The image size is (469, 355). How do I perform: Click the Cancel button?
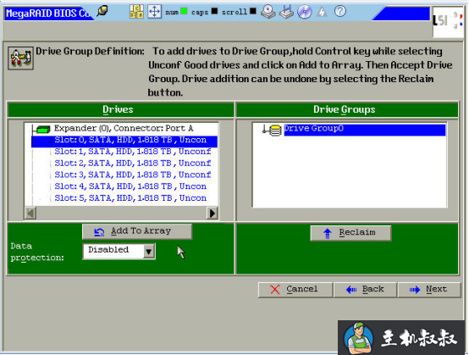295,290
